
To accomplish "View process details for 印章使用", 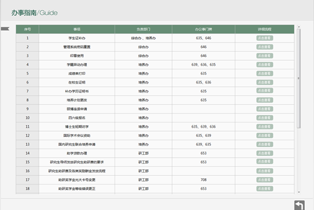I will (265, 56).
